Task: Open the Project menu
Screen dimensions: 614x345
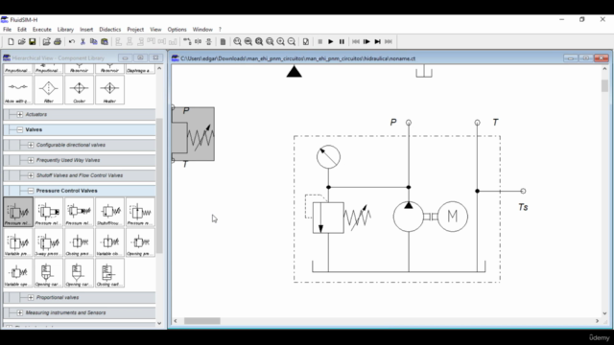Action: [x=135, y=30]
